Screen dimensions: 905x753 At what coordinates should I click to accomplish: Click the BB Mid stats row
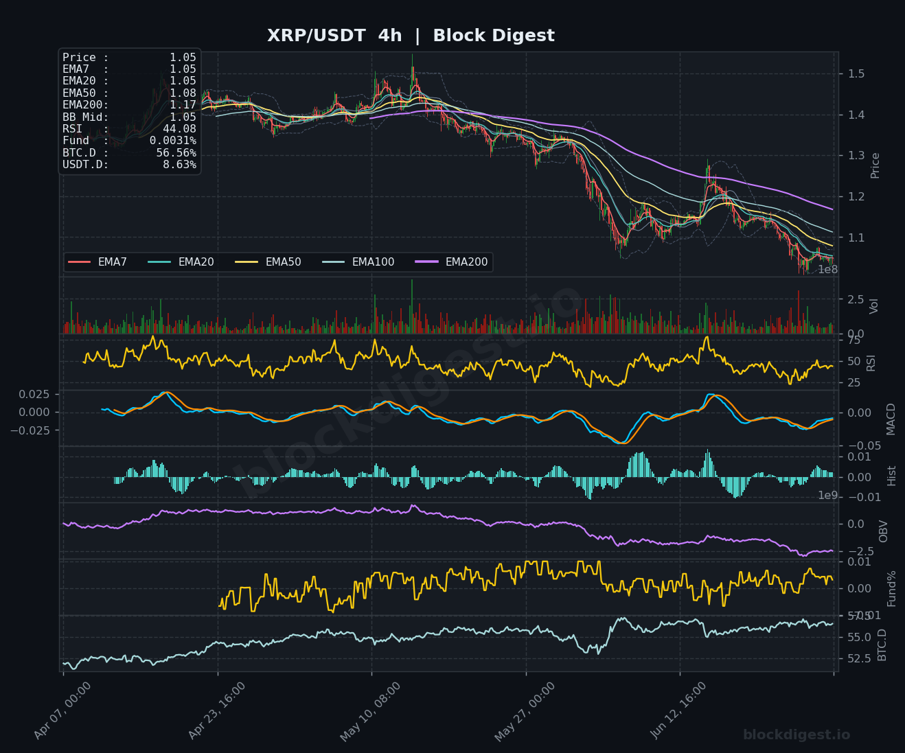129,117
